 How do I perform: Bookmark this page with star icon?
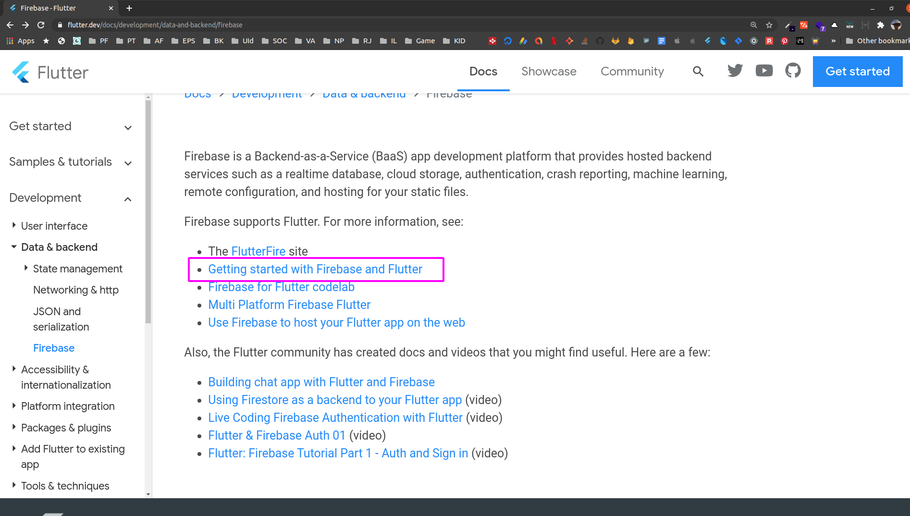pos(769,25)
